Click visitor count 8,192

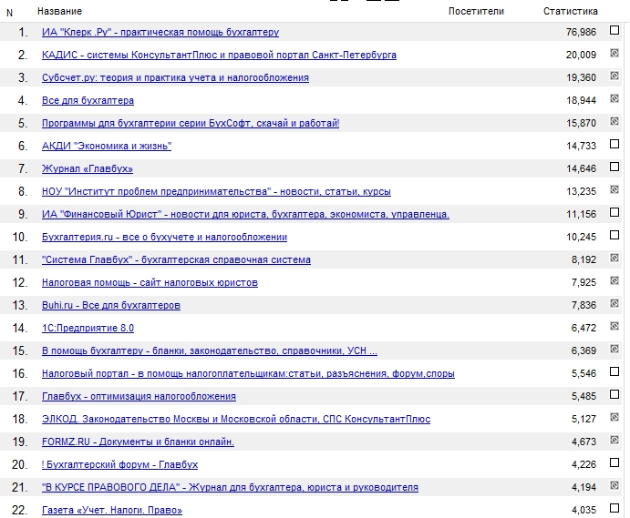[584, 260]
